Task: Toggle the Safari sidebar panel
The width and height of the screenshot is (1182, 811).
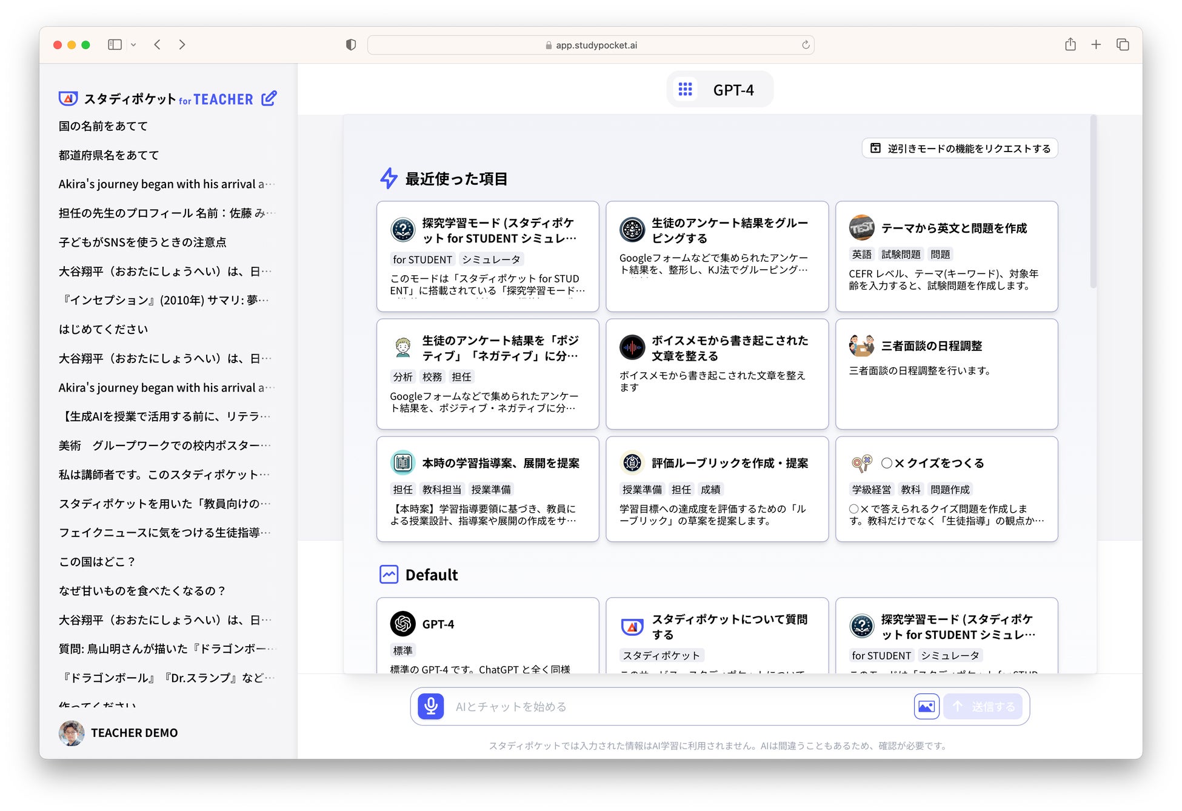Action: click(x=115, y=44)
